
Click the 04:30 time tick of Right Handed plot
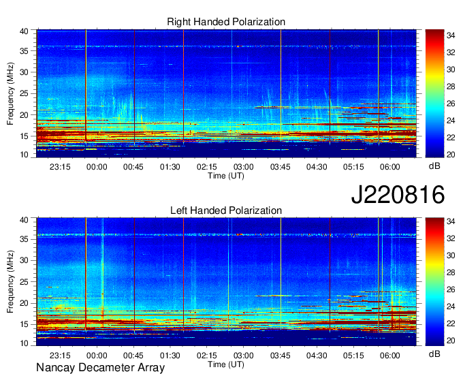[x=317, y=167]
